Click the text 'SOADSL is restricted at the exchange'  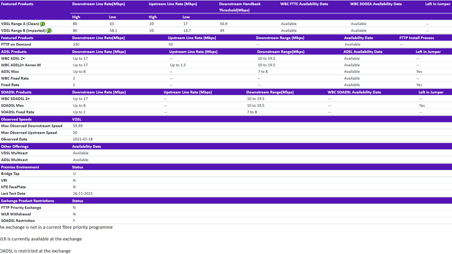[35, 251]
